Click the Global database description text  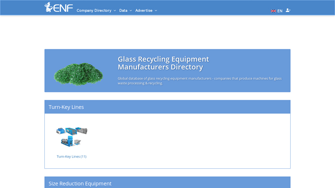[x=200, y=81]
